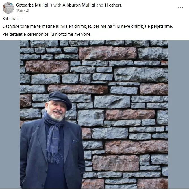Click the paragraph starting 'Dashnise tone ma te madhe'
189x189 pixels.
[88, 26]
